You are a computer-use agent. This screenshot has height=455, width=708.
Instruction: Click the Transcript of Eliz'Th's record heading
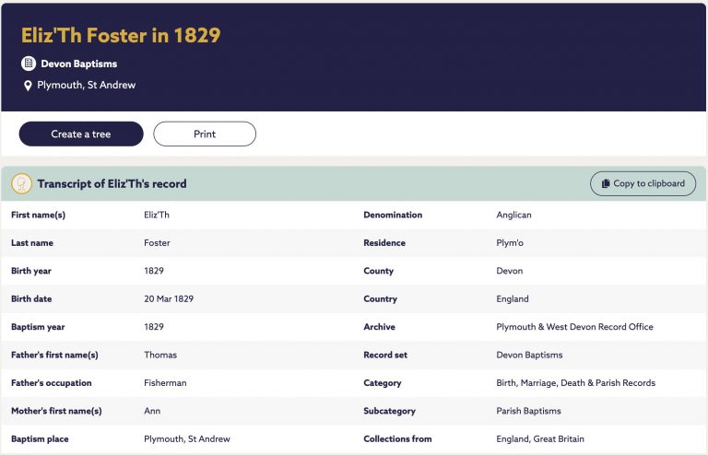pyautogui.click(x=112, y=184)
